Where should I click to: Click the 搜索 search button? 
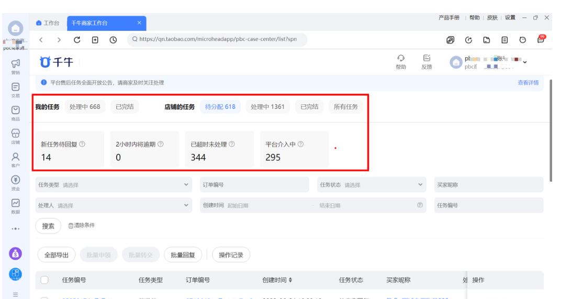(48, 226)
